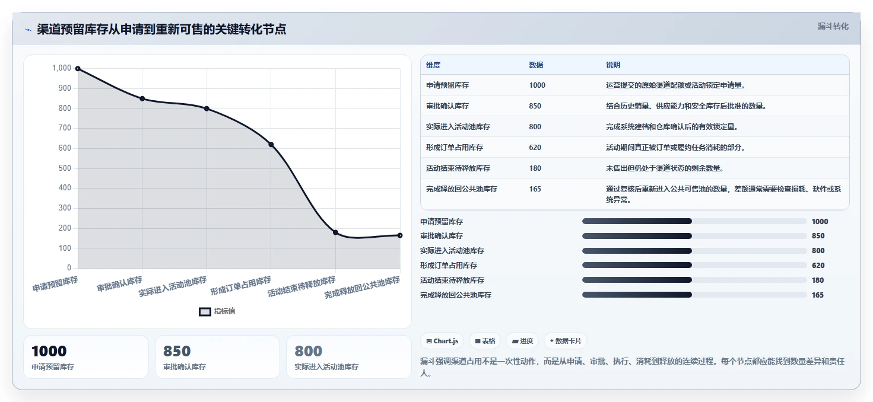The image size is (873, 402).
Task: Click the 活动结束待释放库存 progress bar
Action: click(x=694, y=280)
